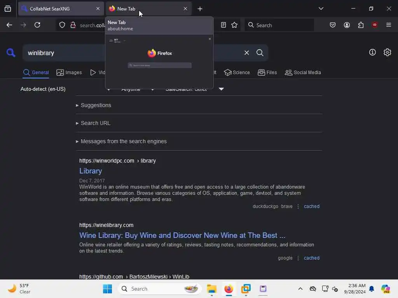Open SearXNG preferences gear icon
The image size is (398, 298).
(387, 52)
